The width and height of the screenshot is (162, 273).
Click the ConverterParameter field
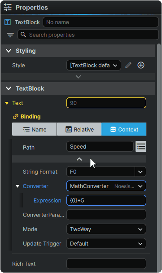tap(106, 215)
